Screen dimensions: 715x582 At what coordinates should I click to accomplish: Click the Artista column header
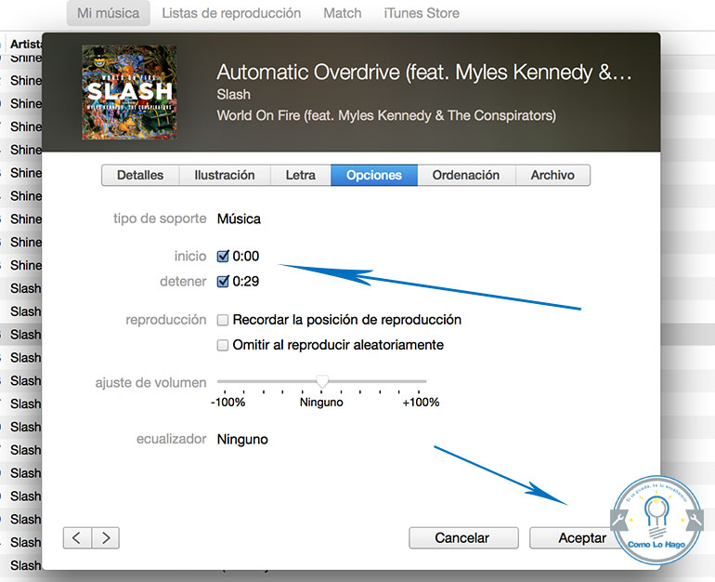tap(26, 45)
